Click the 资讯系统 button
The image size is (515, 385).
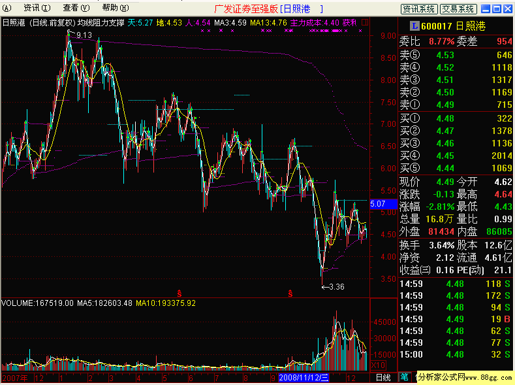[x=419, y=9]
